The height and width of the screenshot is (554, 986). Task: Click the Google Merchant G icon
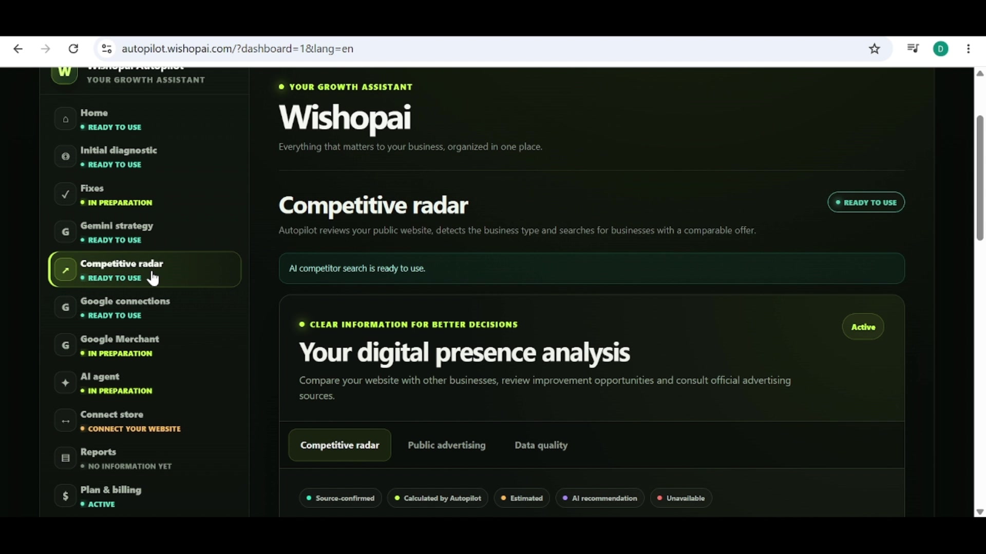[65, 345]
